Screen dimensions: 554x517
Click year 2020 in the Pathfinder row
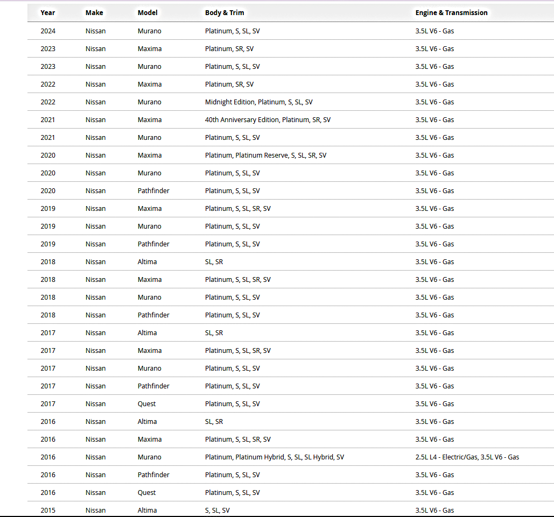[x=48, y=190]
